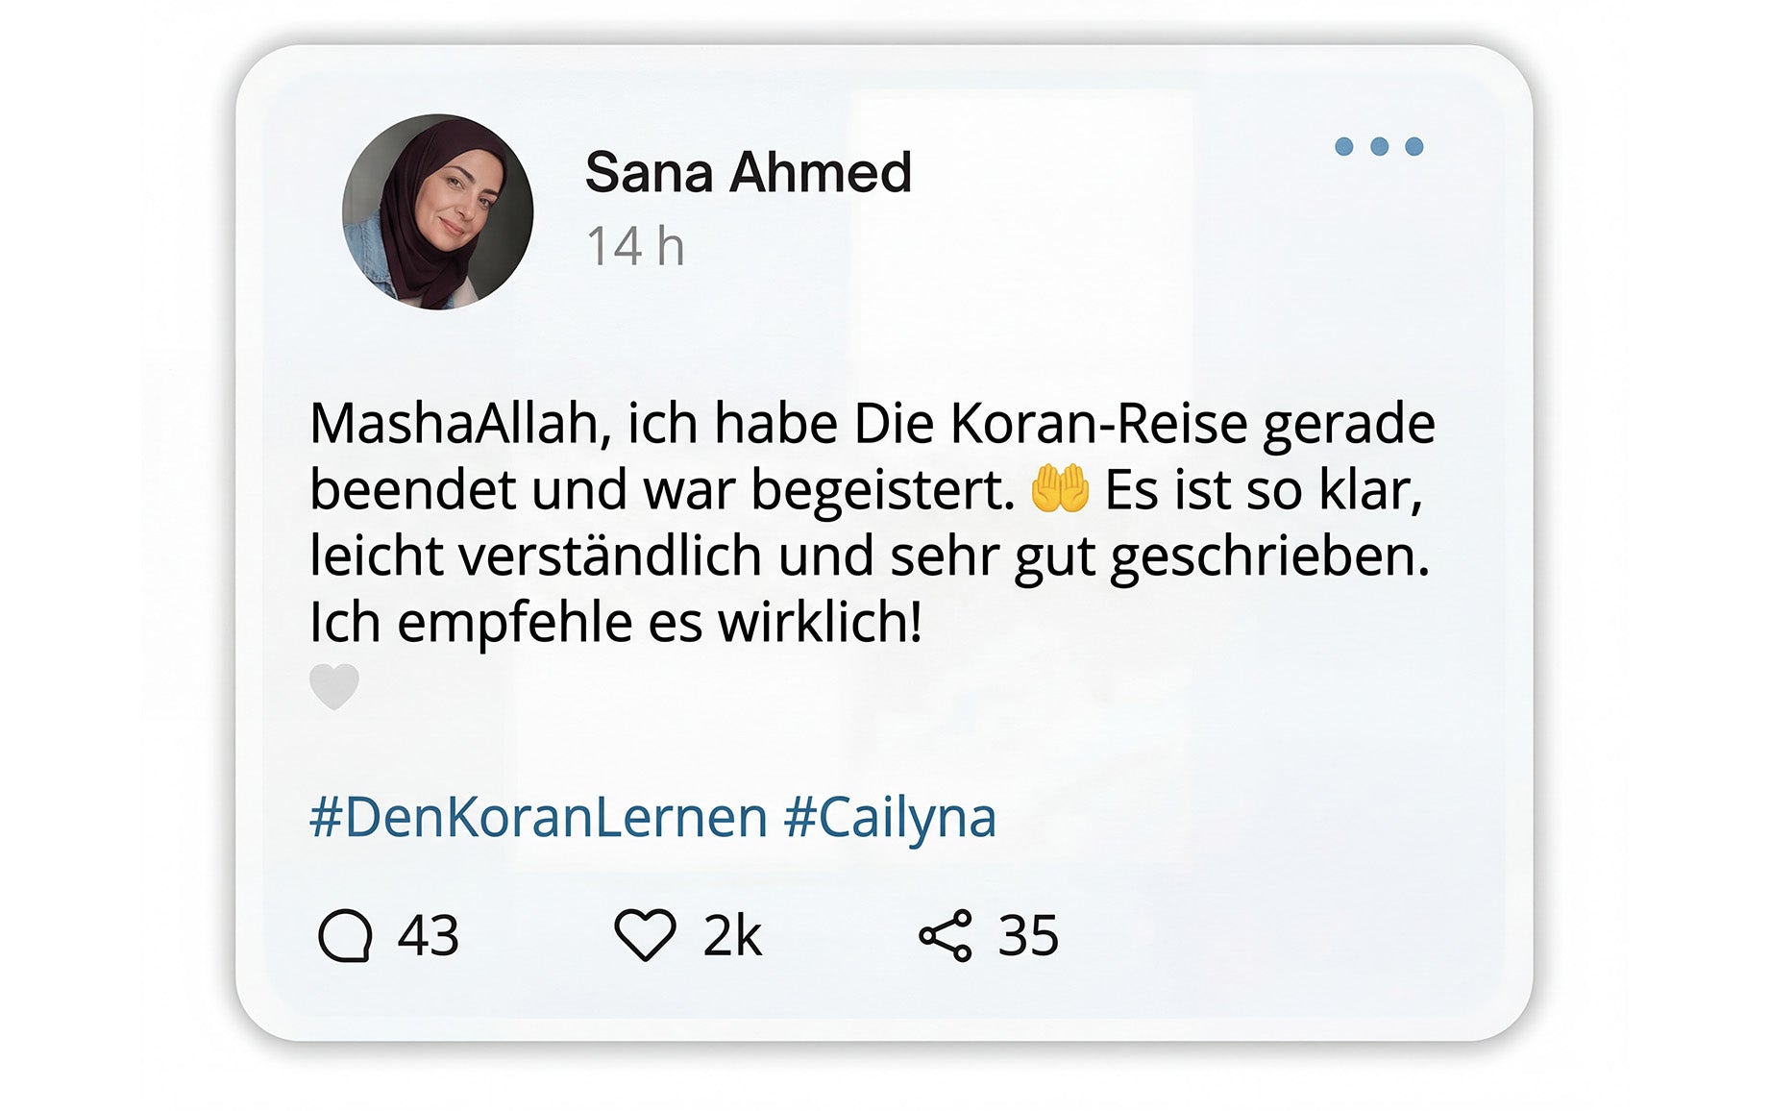Open Sana Ahmed's profile picture

[x=437, y=212]
